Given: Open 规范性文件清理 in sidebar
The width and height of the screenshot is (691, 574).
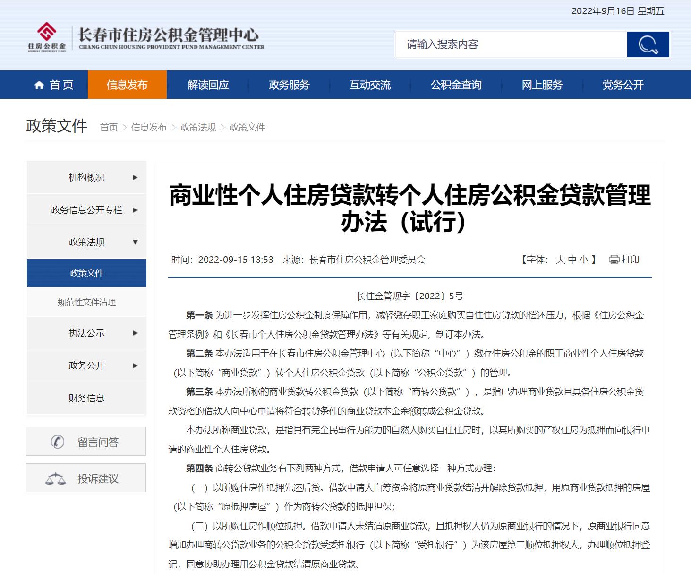Looking at the screenshot, I should pyautogui.click(x=86, y=303).
